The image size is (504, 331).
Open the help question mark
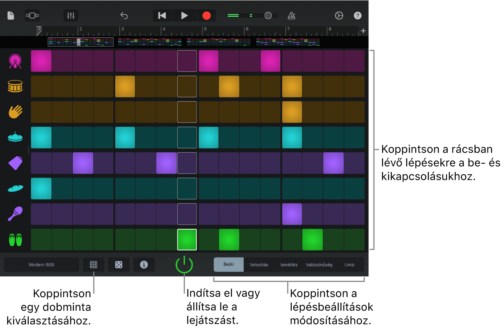point(357,16)
